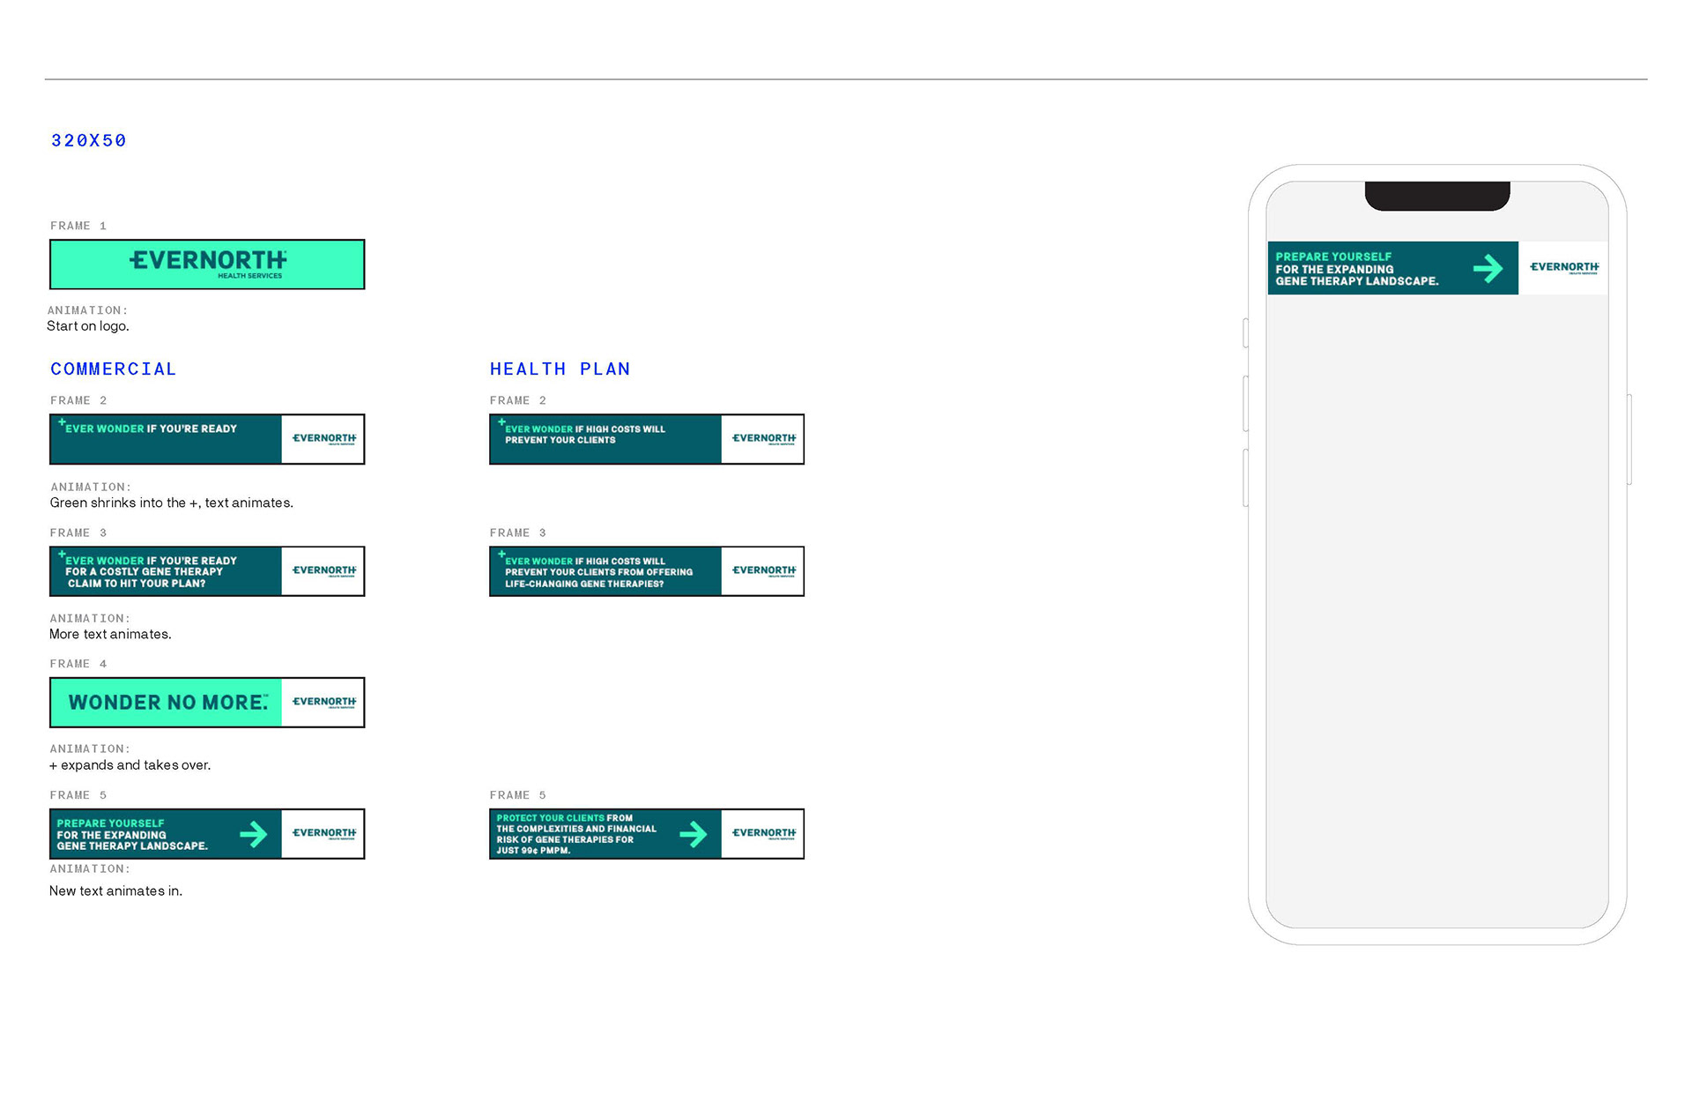Click the Evernorth logo in Health Plan Frame 3
Viewport: 1692px width, 1095px height.
764,570
